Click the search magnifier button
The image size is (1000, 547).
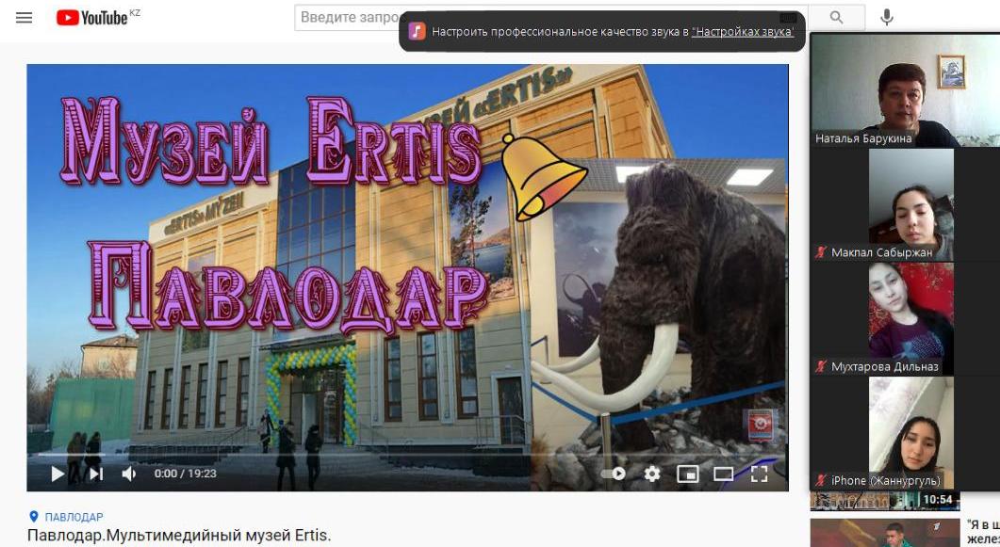tap(836, 17)
